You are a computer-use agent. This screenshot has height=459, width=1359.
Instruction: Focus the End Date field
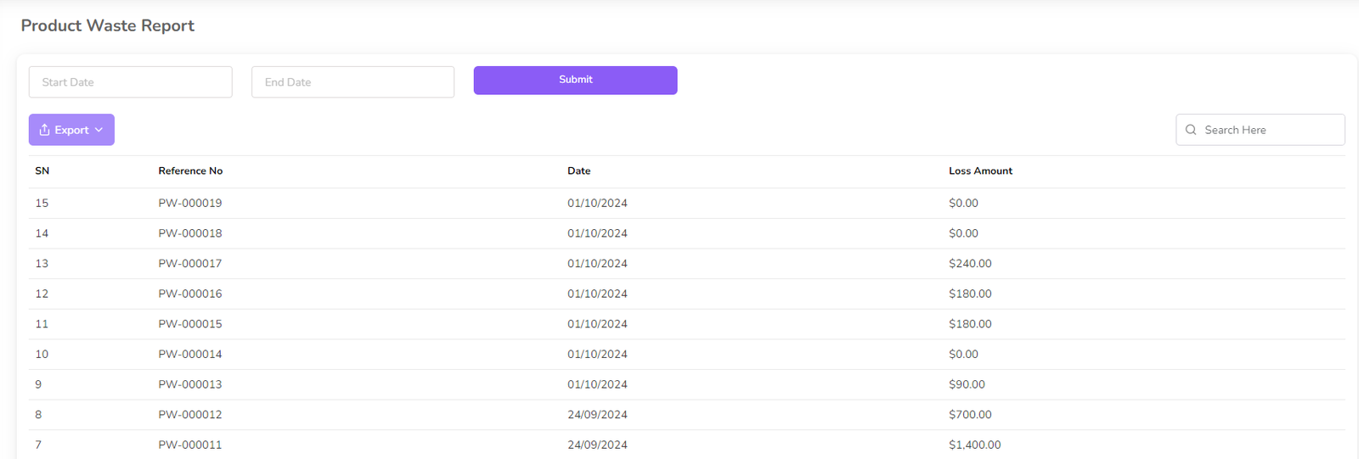point(352,82)
